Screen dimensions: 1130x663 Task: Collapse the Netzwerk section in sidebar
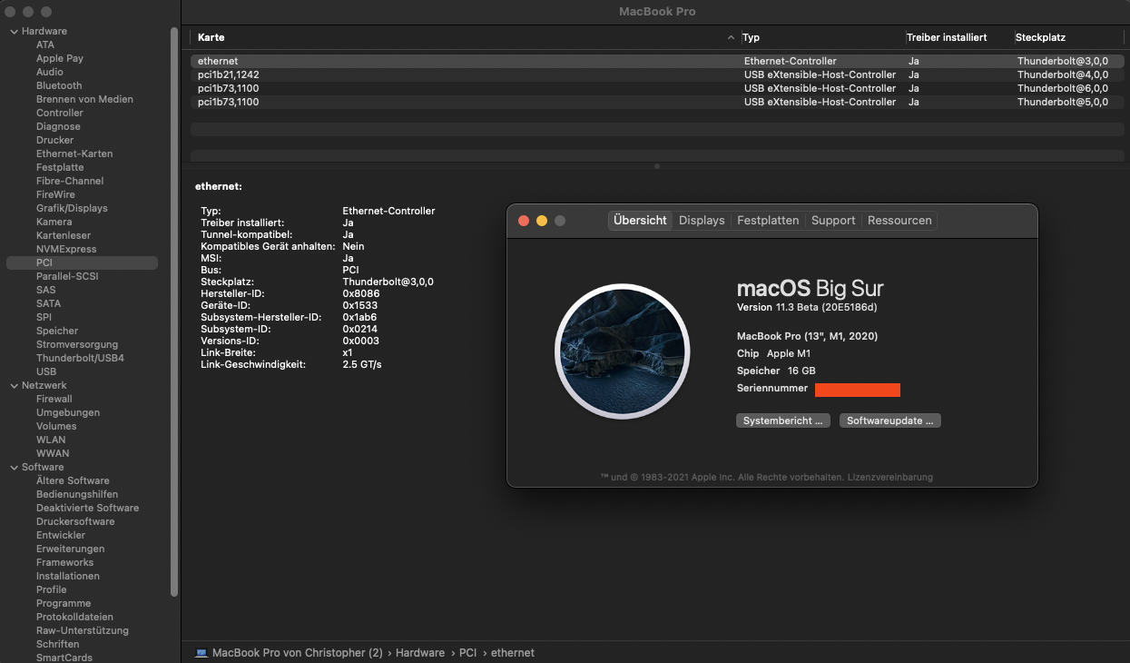14,385
